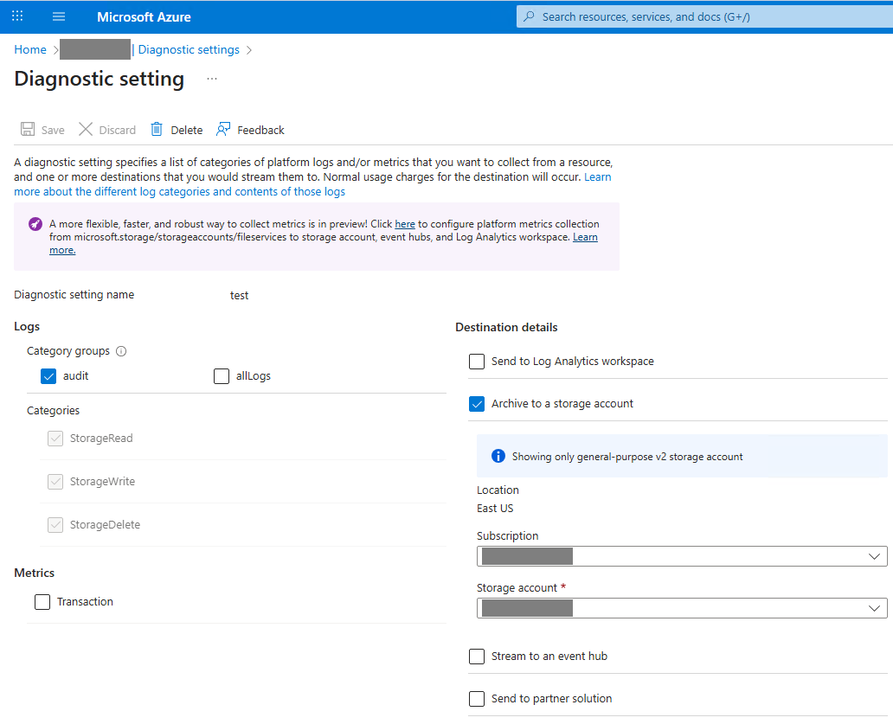Viewport: 893px width, 724px height.
Task: Click the Category groups info icon
Action: (x=121, y=351)
